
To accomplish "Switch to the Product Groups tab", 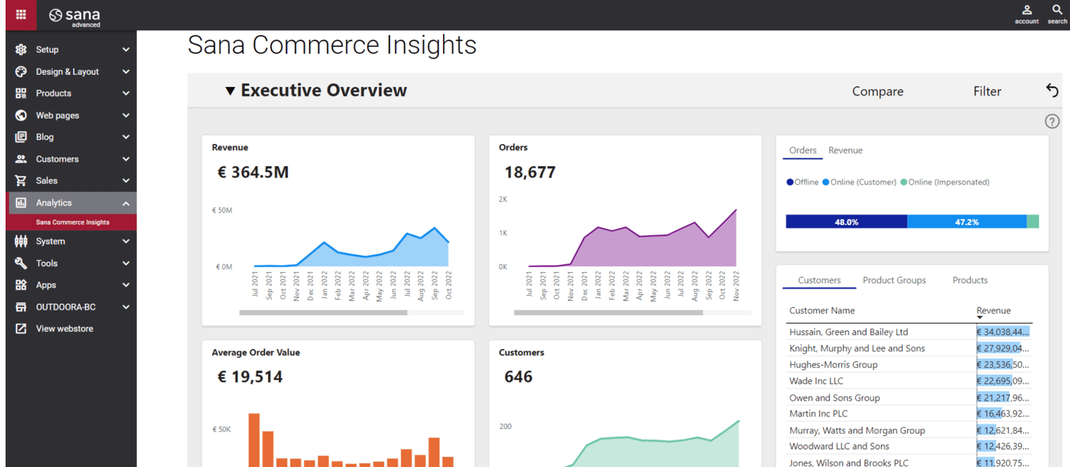I will 894,280.
